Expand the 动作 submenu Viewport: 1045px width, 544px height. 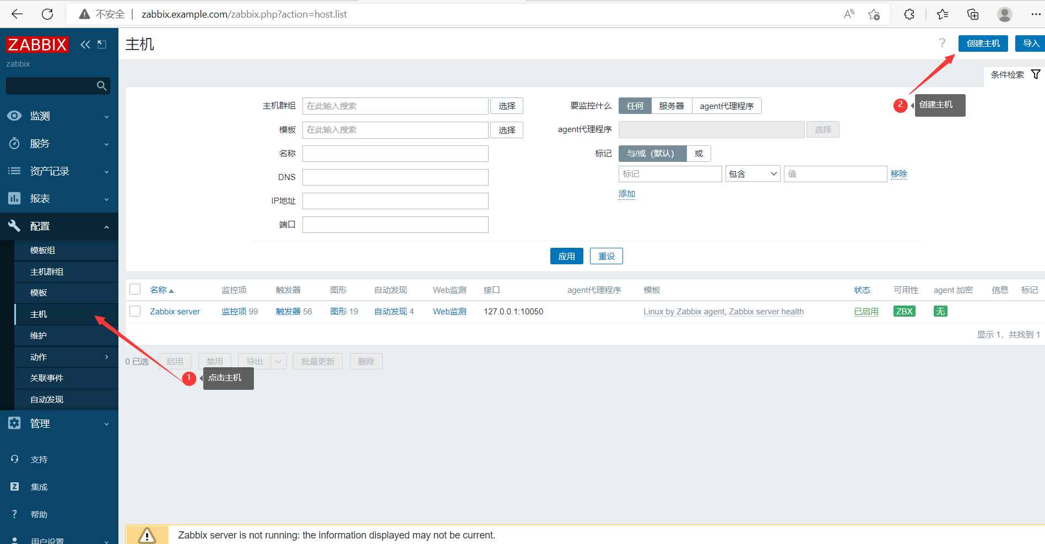66,357
